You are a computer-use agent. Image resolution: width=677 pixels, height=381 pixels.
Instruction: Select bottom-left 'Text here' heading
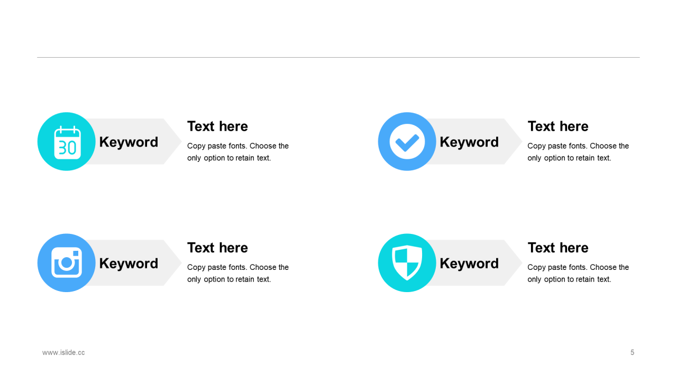click(217, 248)
